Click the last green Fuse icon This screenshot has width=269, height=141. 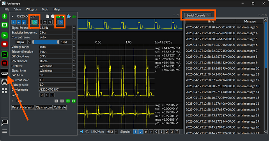click(x=74, y=101)
